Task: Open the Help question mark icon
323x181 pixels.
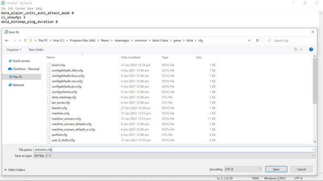Action: point(311,50)
